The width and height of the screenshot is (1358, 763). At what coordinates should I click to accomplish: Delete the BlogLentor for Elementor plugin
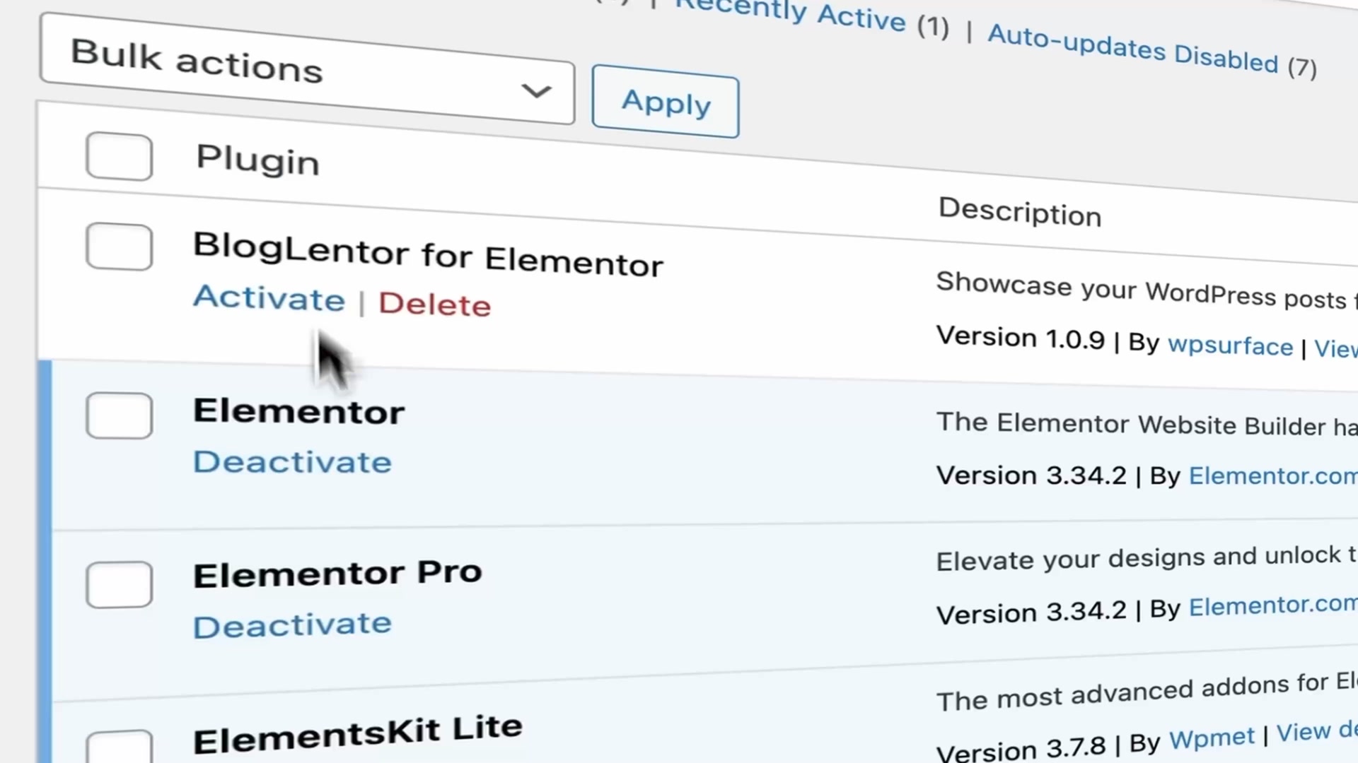(x=434, y=304)
